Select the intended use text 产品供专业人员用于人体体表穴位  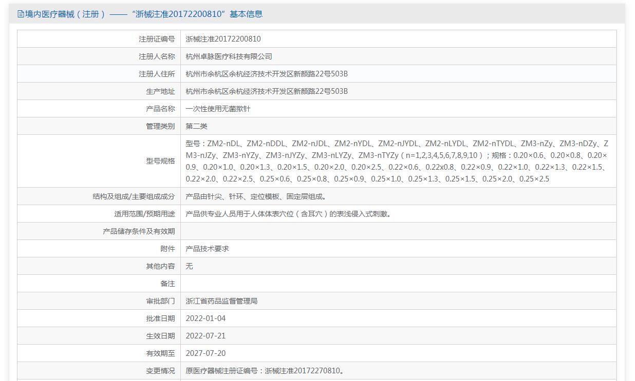[x=288, y=214]
